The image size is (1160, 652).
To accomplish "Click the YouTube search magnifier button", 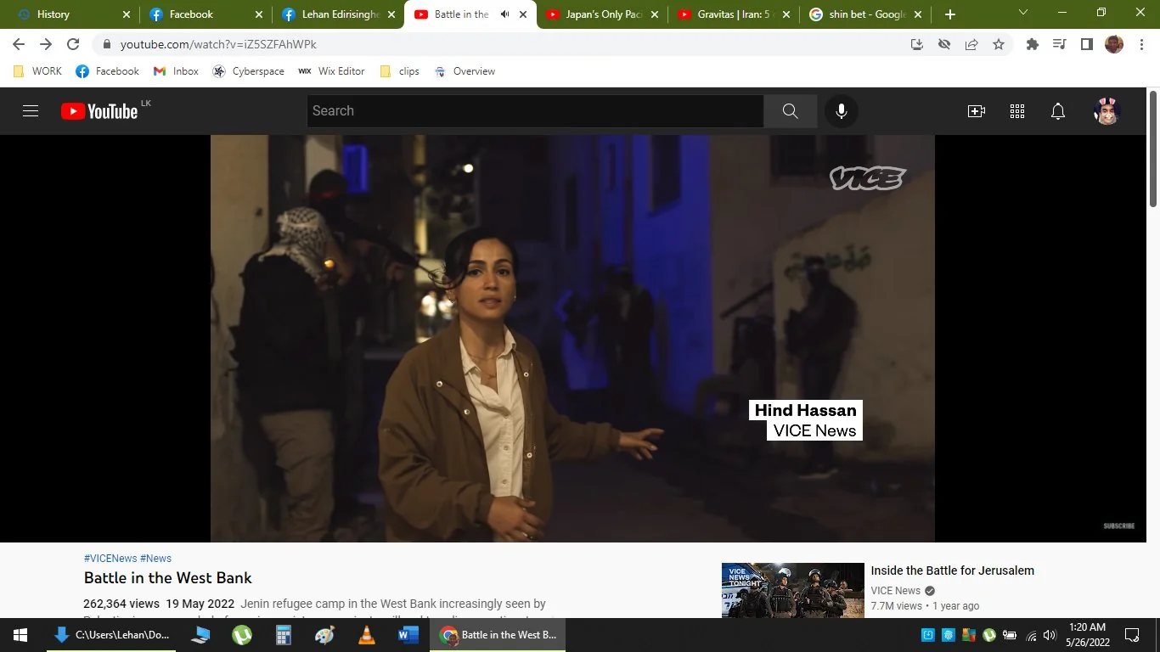I will (x=790, y=111).
